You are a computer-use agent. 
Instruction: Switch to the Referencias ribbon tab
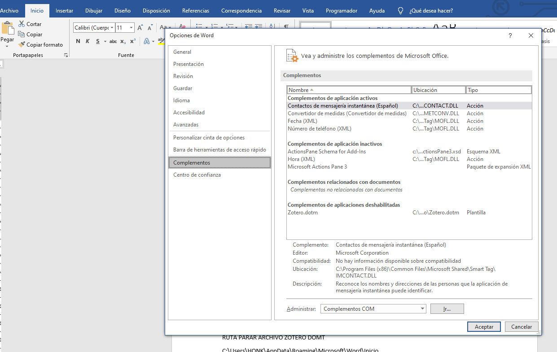click(196, 10)
